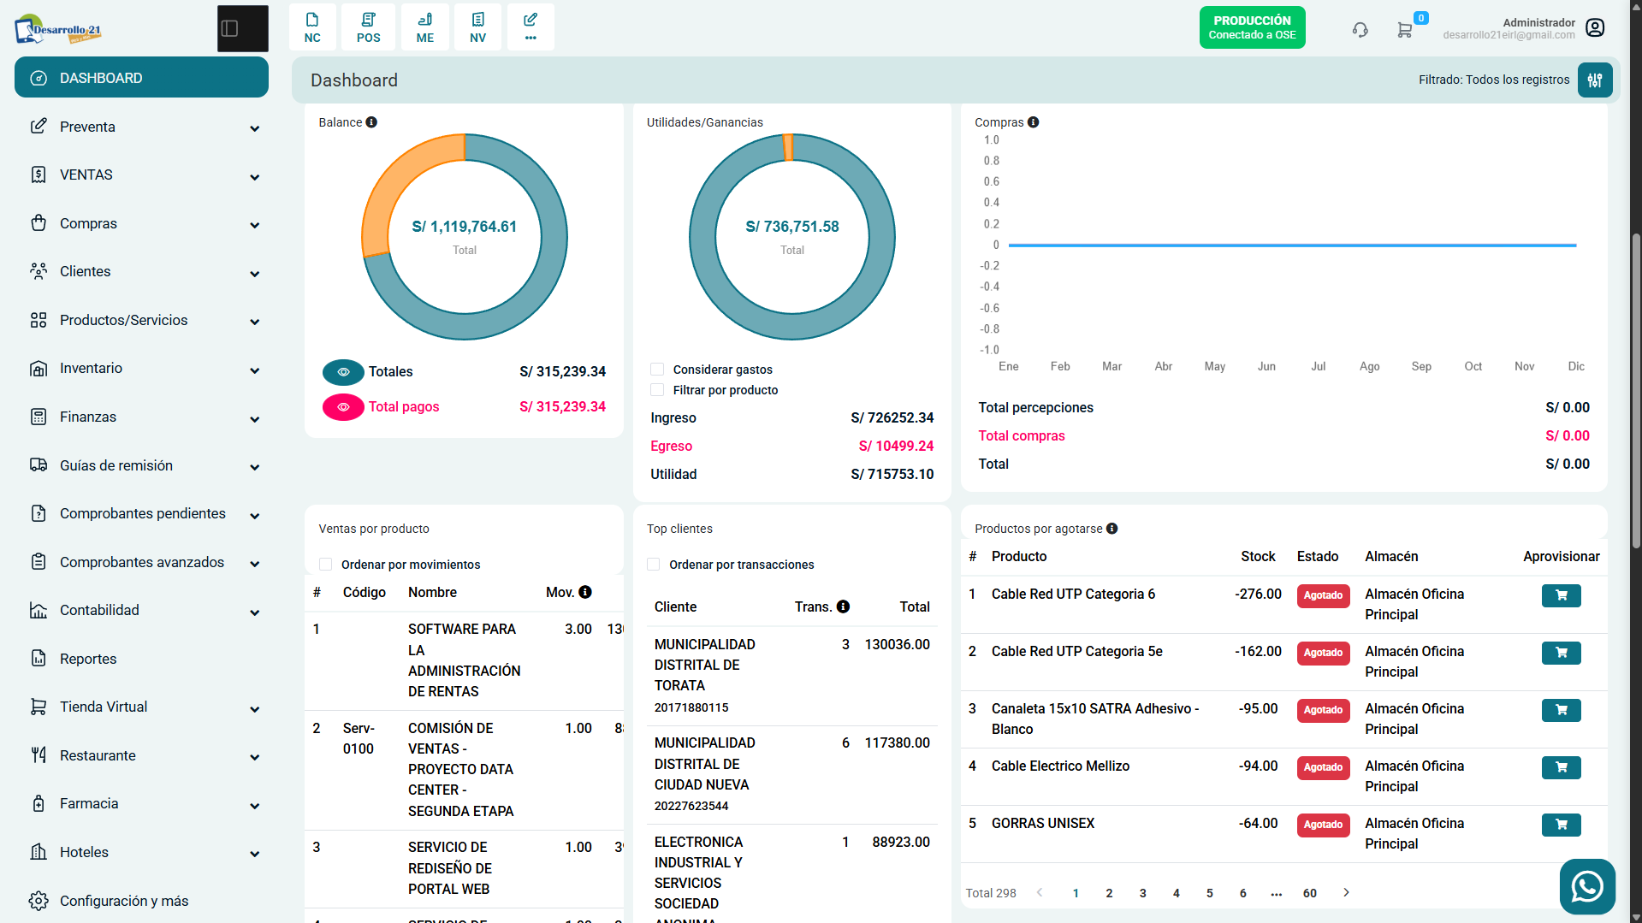Click the Desarrollo 21 logo
The image size is (1642, 923).
pos(57,28)
